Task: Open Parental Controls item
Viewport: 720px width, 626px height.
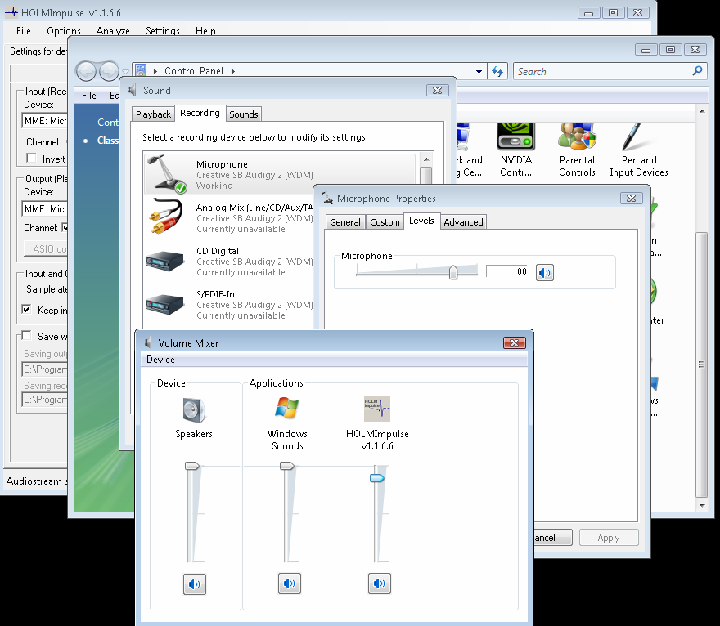Action: click(577, 150)
